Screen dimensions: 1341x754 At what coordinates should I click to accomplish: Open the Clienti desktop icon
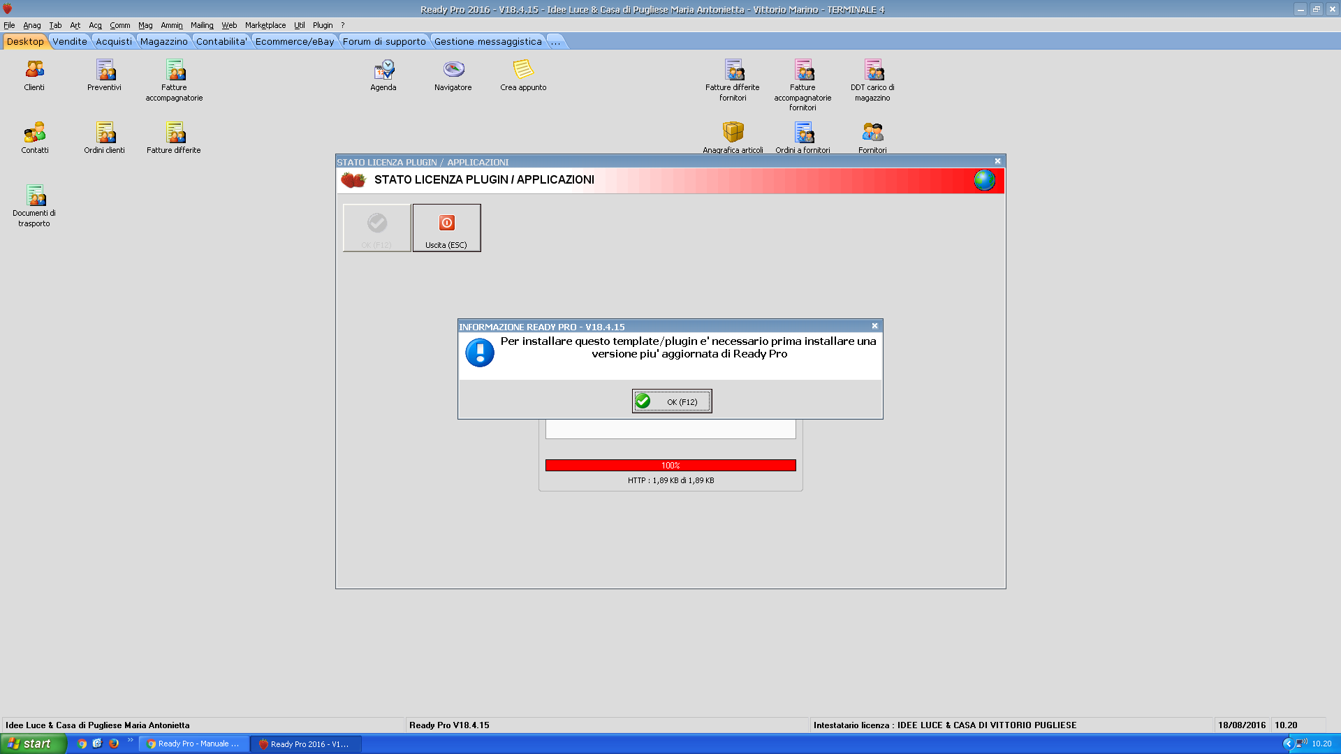pyautogui.click(x=34, y=75)
